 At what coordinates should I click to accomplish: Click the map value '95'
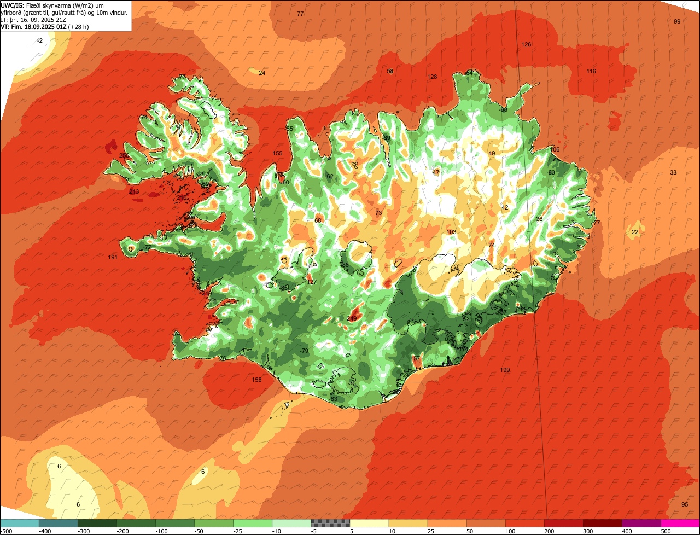tap(685, 504)
